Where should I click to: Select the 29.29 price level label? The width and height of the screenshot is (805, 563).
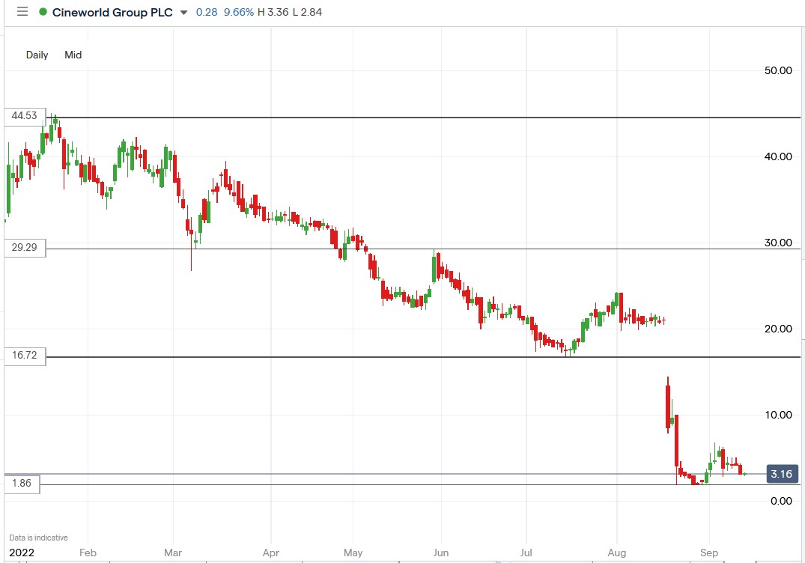click(x=25, y=248)
